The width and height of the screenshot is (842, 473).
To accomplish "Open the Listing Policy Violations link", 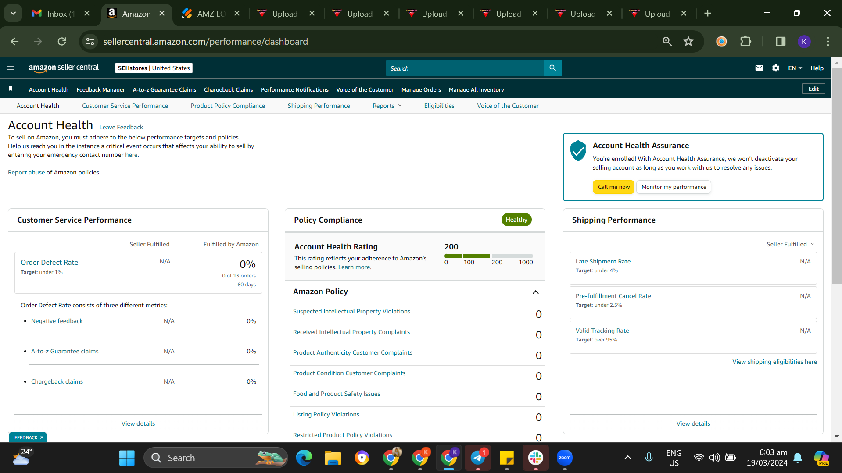I will coord(326,414).
